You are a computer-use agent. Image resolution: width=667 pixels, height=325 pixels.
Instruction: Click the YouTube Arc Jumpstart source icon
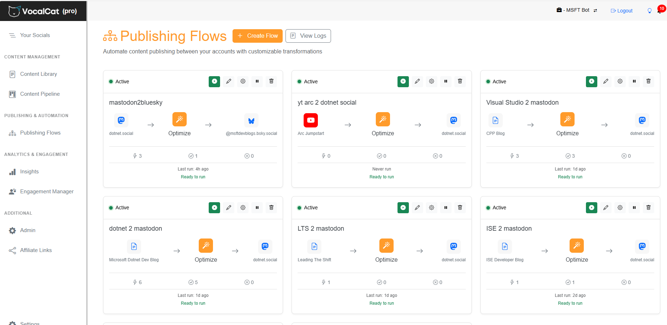(x=310, y=120)
